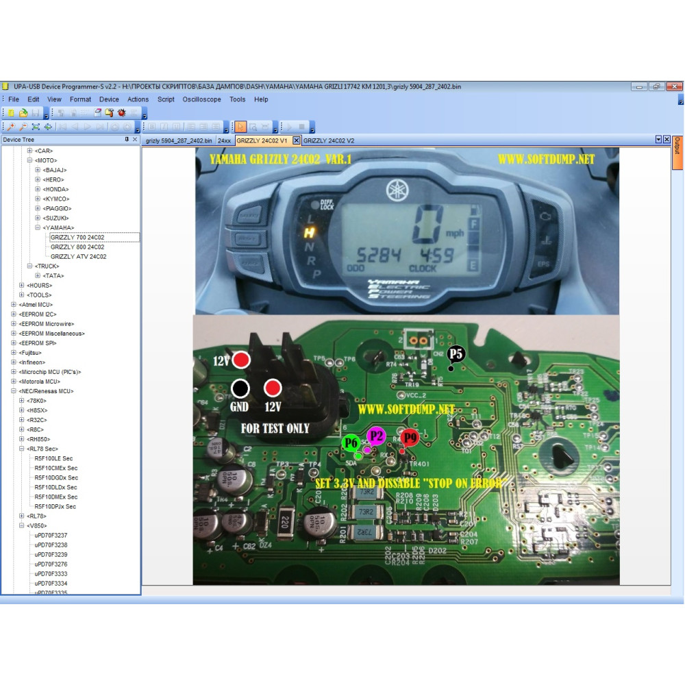
Task: Select KYMCO item in Device Tree
Action: [x=56, y=199]
